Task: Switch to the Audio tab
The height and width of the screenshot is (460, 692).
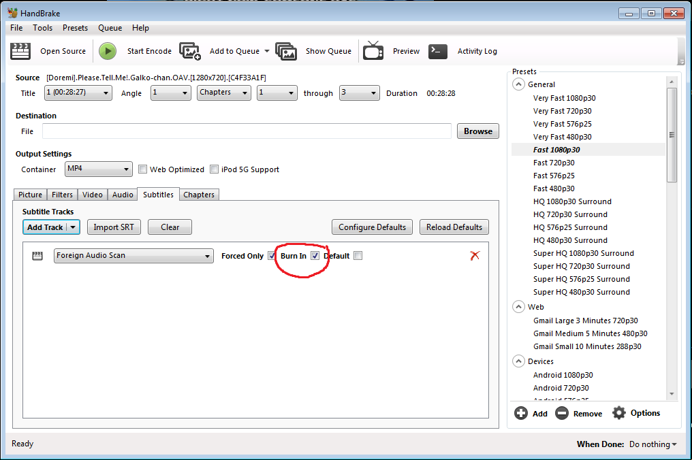Action: coord(123,195)
